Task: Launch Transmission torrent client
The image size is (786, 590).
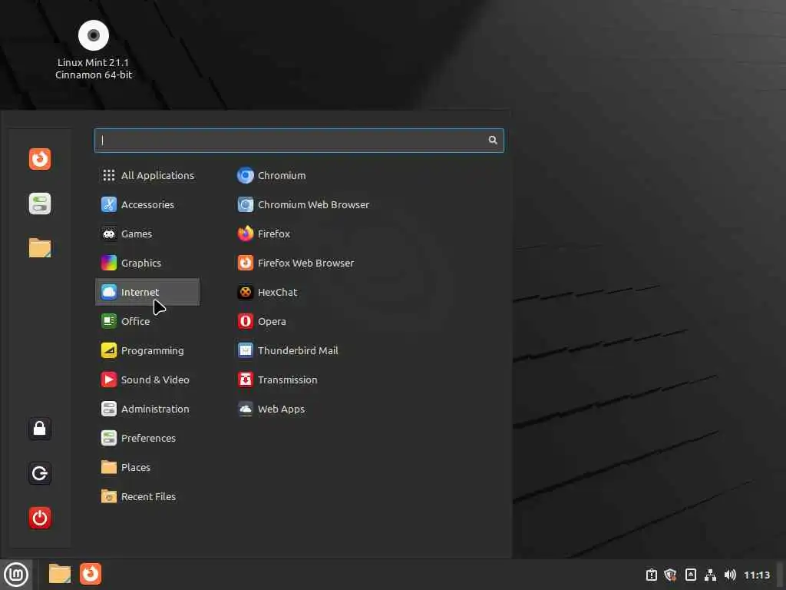Action: 277,380
